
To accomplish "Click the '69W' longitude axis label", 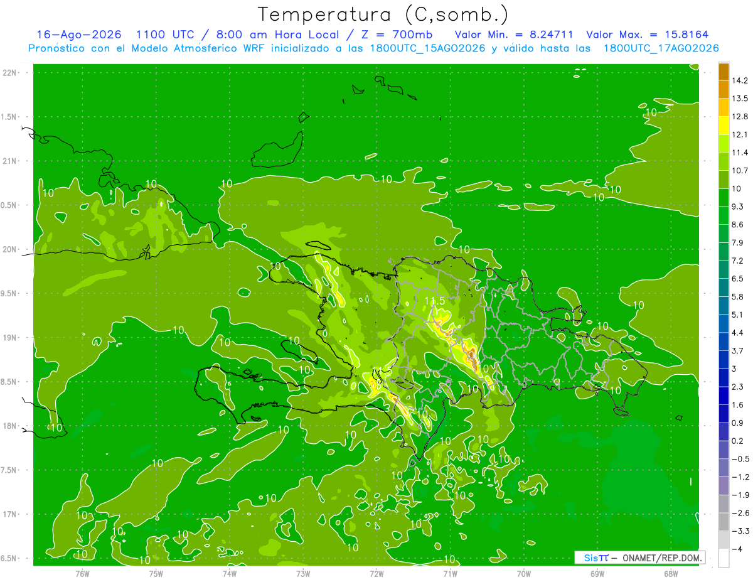I will tap(597, 573).
